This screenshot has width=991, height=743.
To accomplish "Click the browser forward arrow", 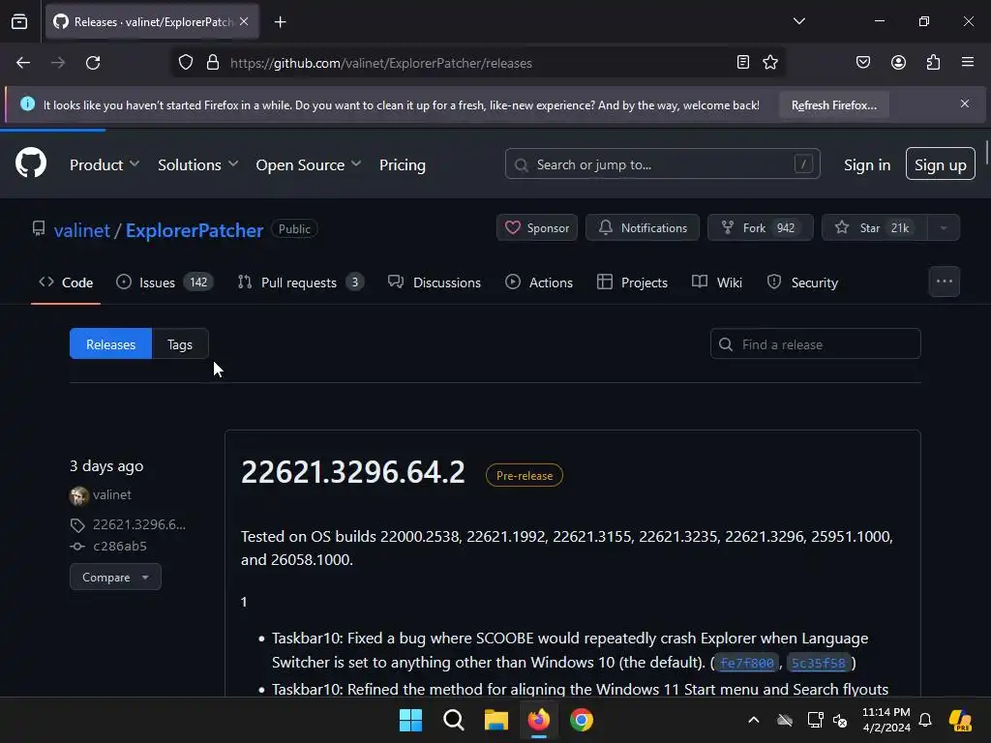I will click(x=58, y=63).
